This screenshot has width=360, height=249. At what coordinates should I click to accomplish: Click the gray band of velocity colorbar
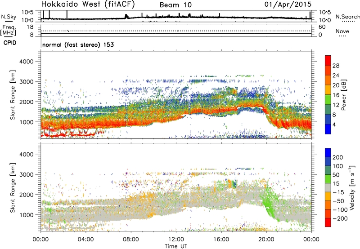[328, 187]
